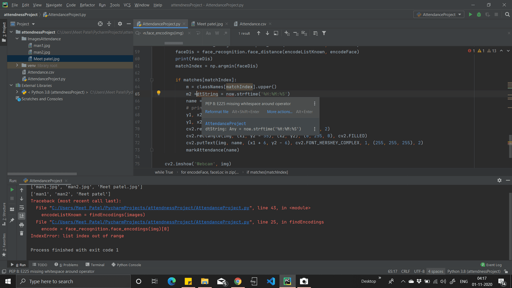The height and width of the screenshot is (288, 512).
Task: Start debugging with the bug icon
Action: (x=479, y=15)
